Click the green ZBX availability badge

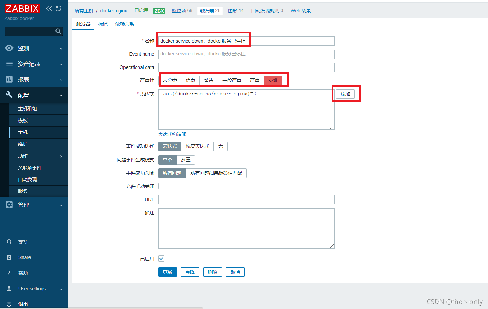tap(159, 11)
